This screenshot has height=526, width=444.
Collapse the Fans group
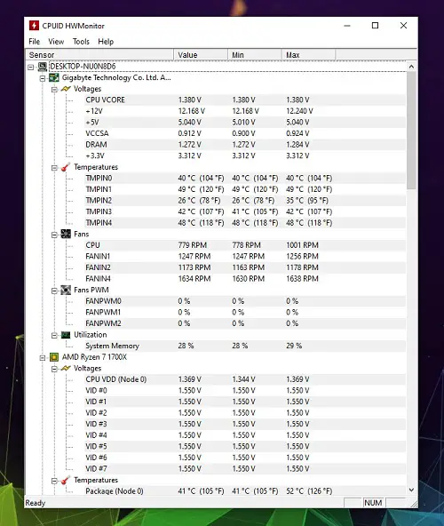[54, 235]
